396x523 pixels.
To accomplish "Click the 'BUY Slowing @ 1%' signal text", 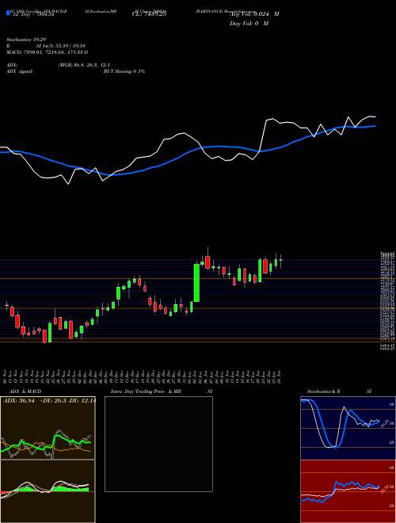I will pos(124,71).
